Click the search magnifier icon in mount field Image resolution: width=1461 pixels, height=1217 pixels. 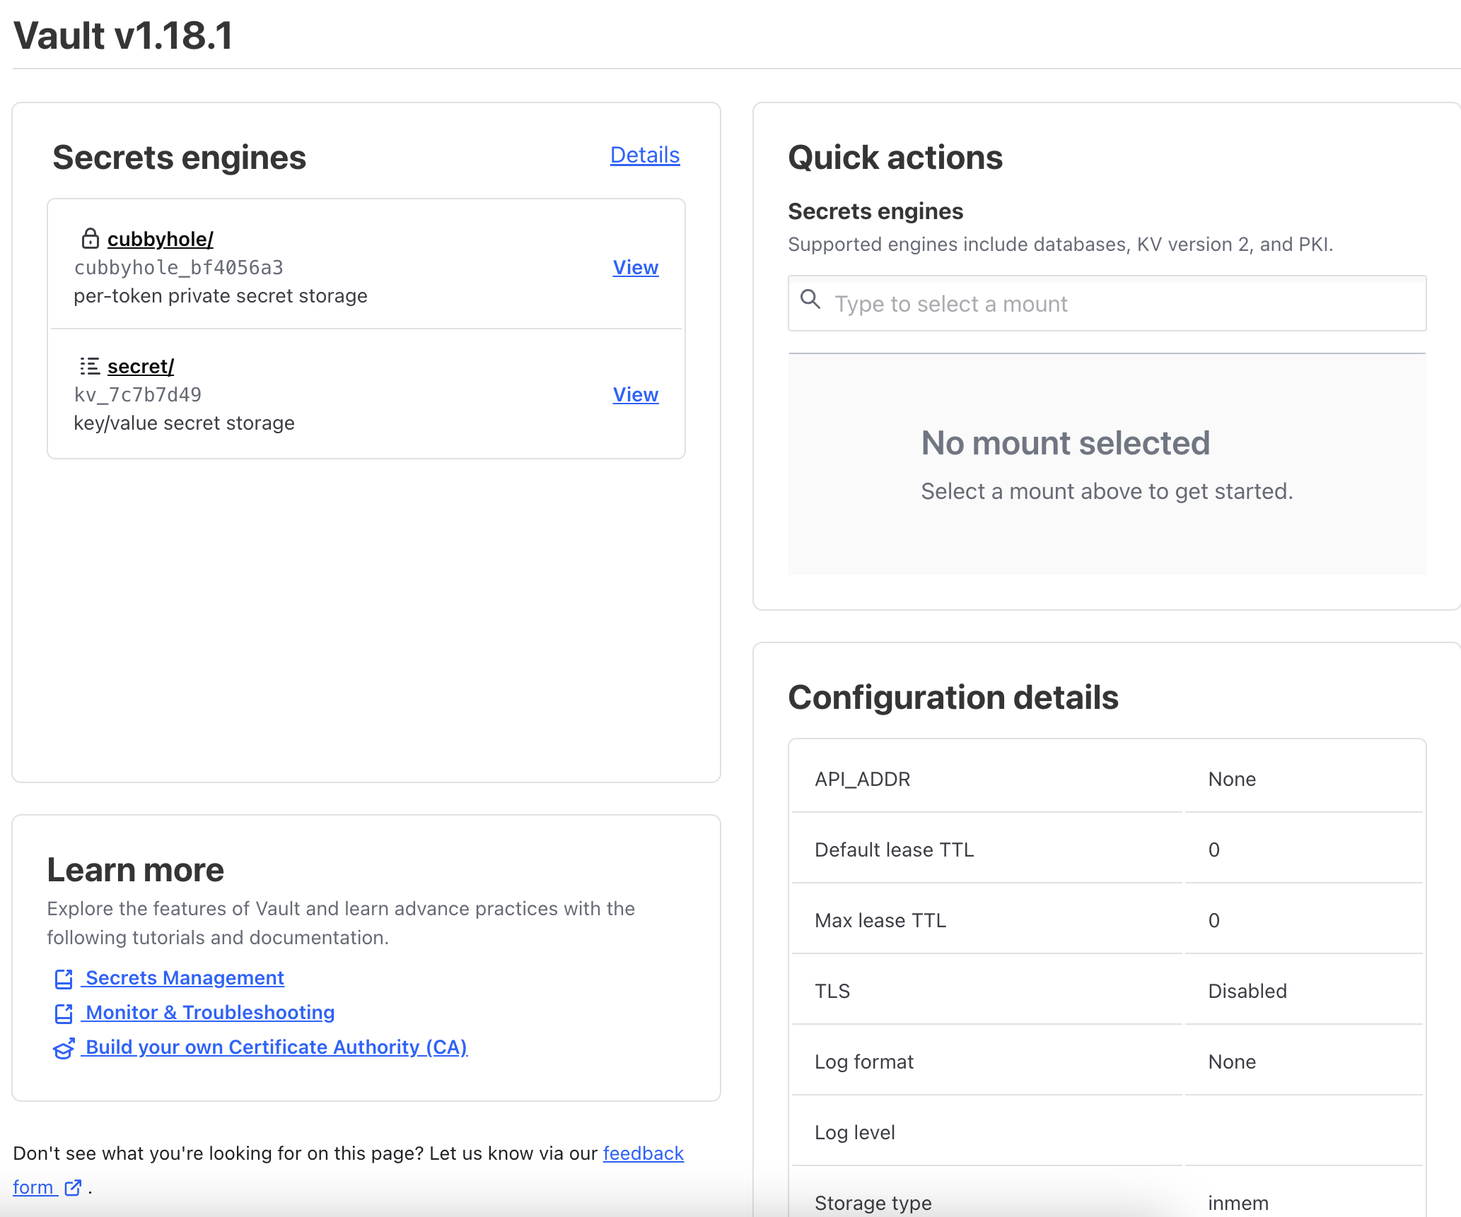[x=810, y=300]
